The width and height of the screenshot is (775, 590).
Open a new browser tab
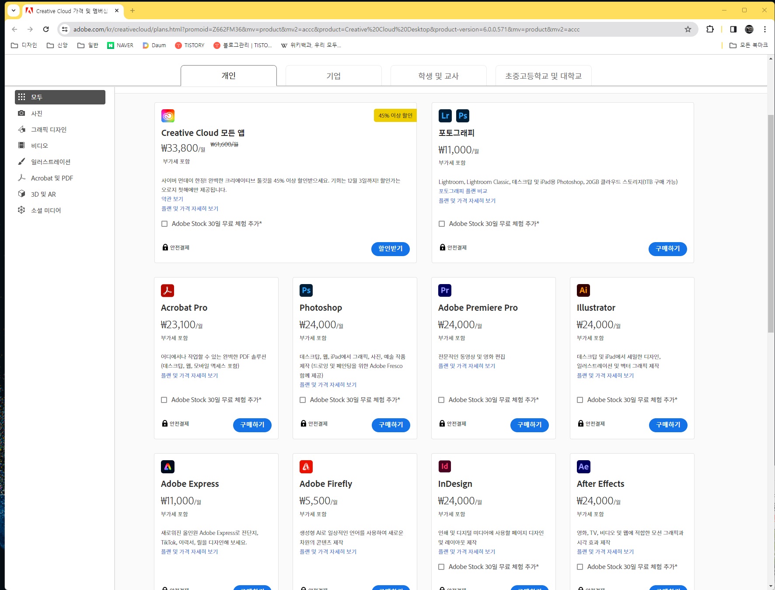pos(133,10)
